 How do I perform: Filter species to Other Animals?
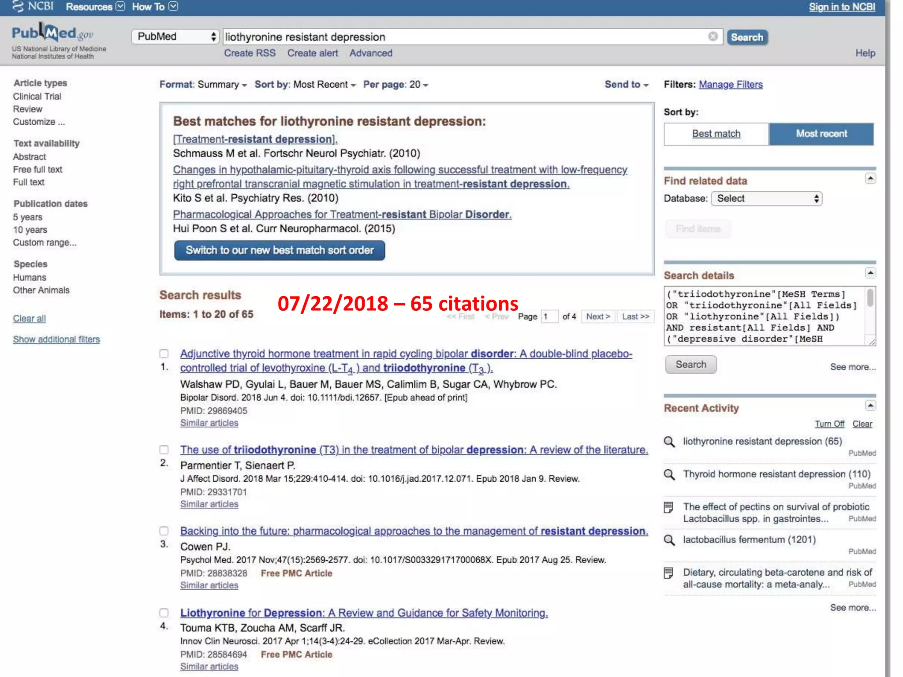click(x=41, y=290)
